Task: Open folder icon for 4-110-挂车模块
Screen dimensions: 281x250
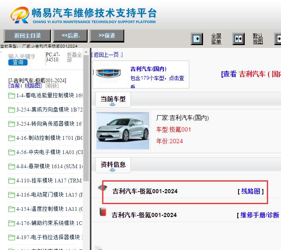Action: tap(12, 181)
